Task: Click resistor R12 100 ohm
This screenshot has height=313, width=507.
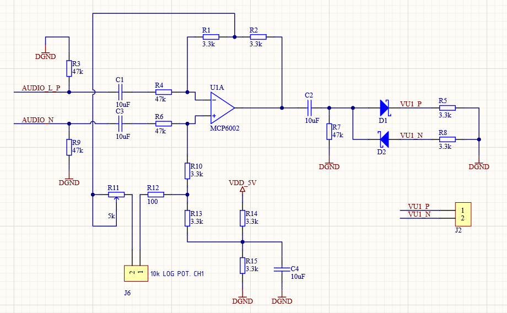Action: pos(156,195)
